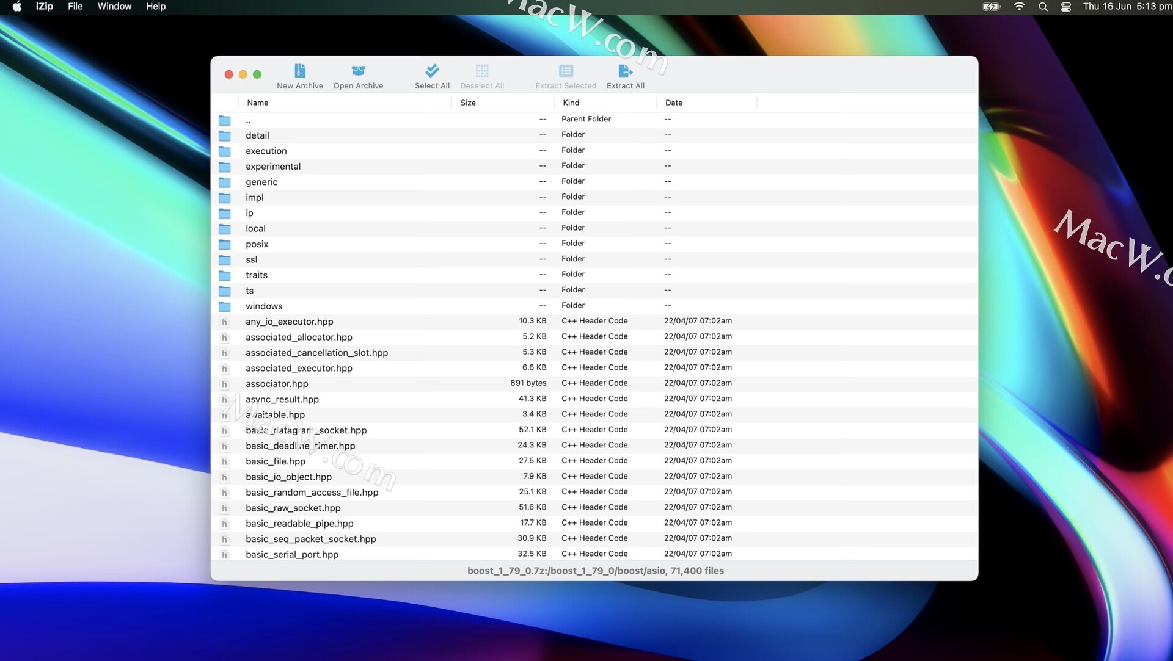Select the awaitable.hpp file row

click(x=594, y=414)
